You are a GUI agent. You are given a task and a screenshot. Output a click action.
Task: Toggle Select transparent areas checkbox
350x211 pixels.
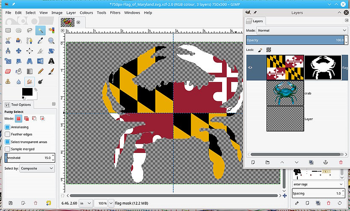pyautogui.click(x=7, y=142)
